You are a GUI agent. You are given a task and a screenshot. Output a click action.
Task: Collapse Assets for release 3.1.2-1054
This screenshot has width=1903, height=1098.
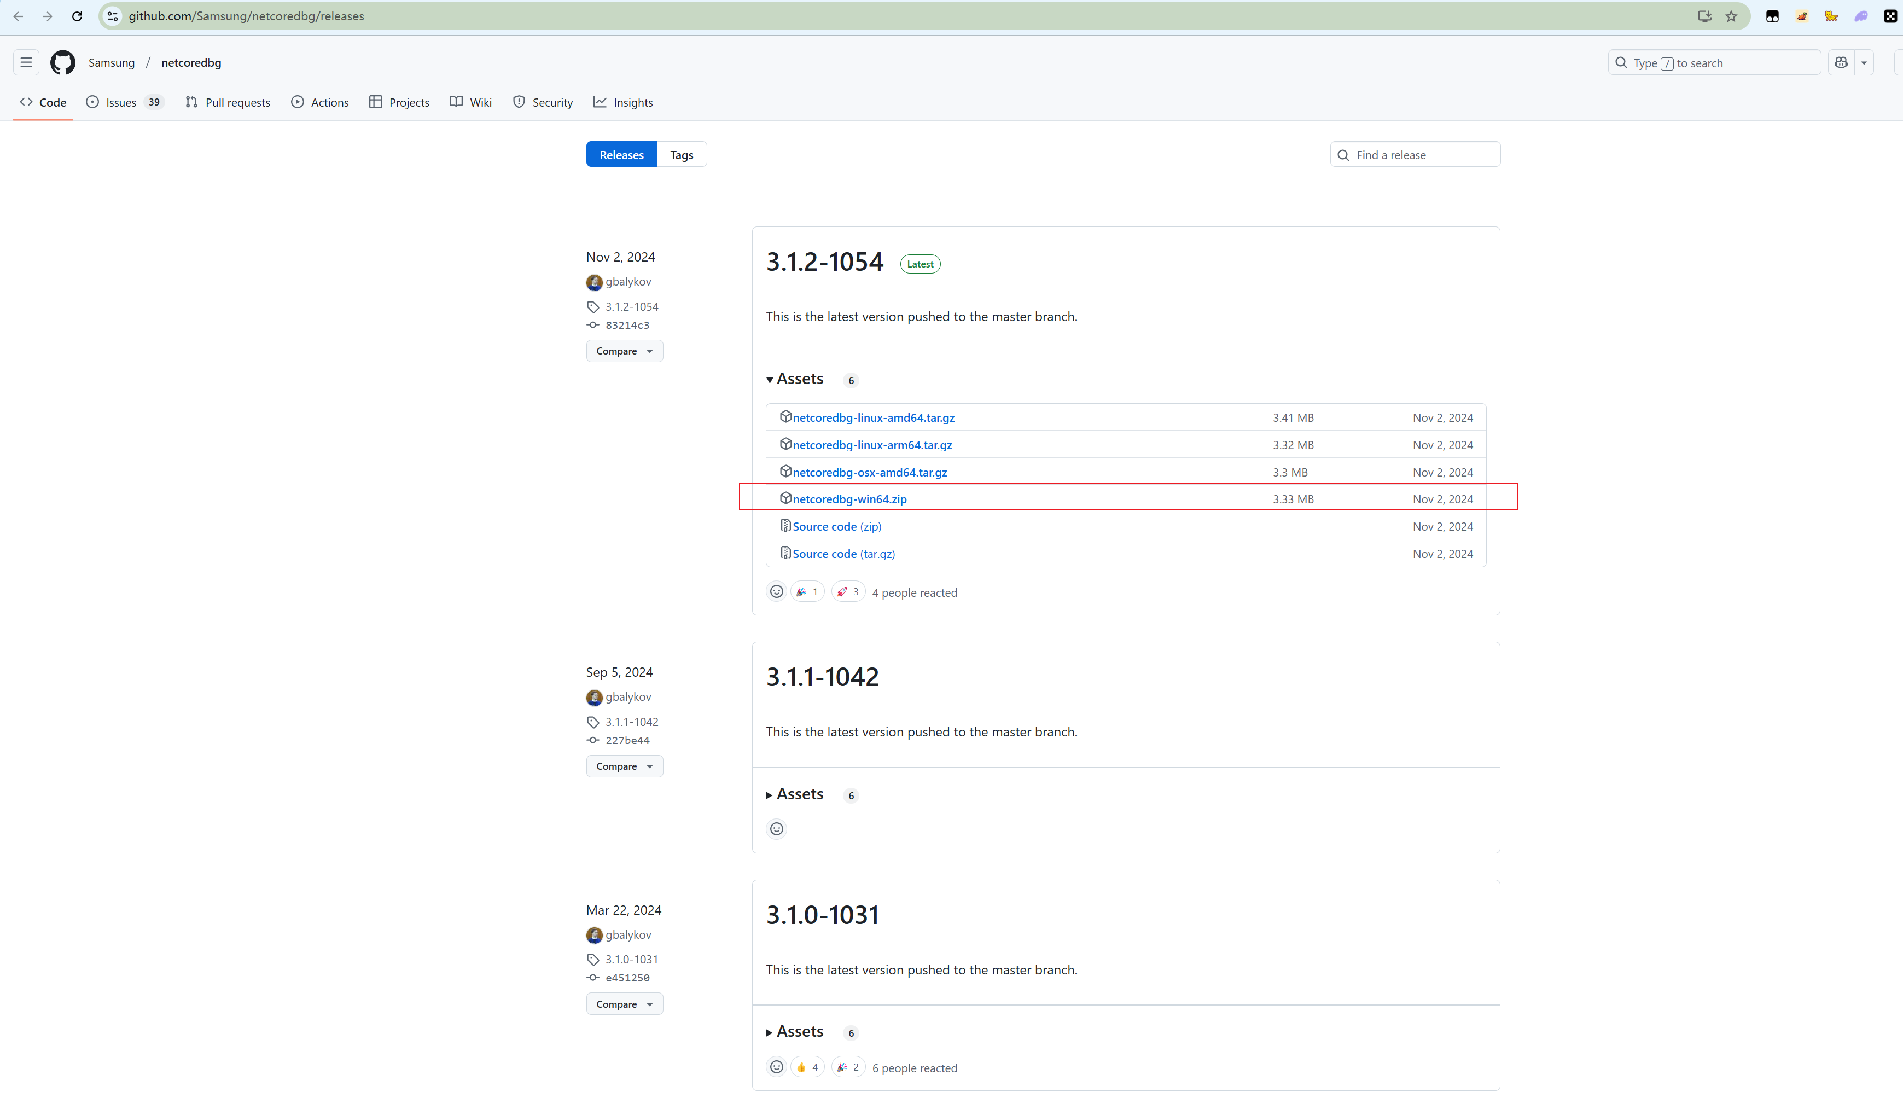click(x=795, y=379)
